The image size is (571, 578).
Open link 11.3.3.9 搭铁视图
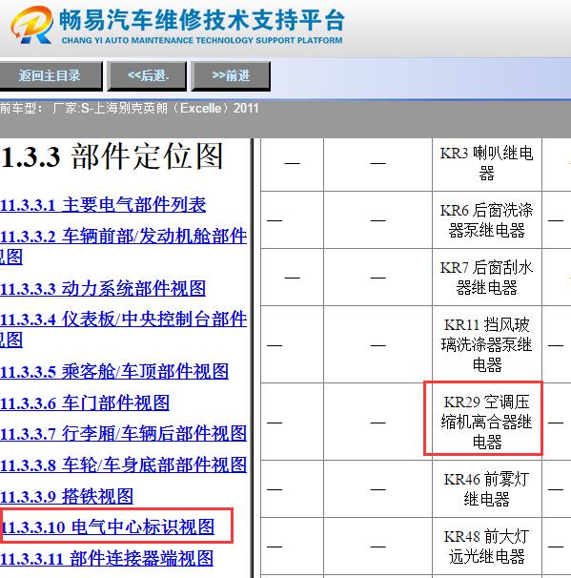(x=67, y=496)
